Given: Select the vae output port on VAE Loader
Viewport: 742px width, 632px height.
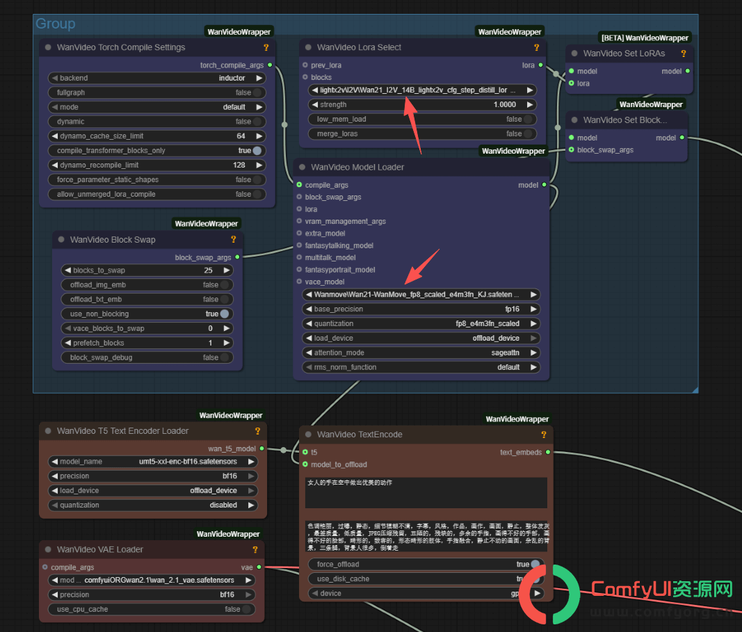Looking at the screenshot, I should pyautogui.click(x=259, y=567).
